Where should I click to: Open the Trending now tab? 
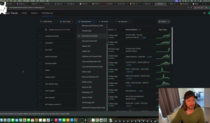click(x=47, y=13)
